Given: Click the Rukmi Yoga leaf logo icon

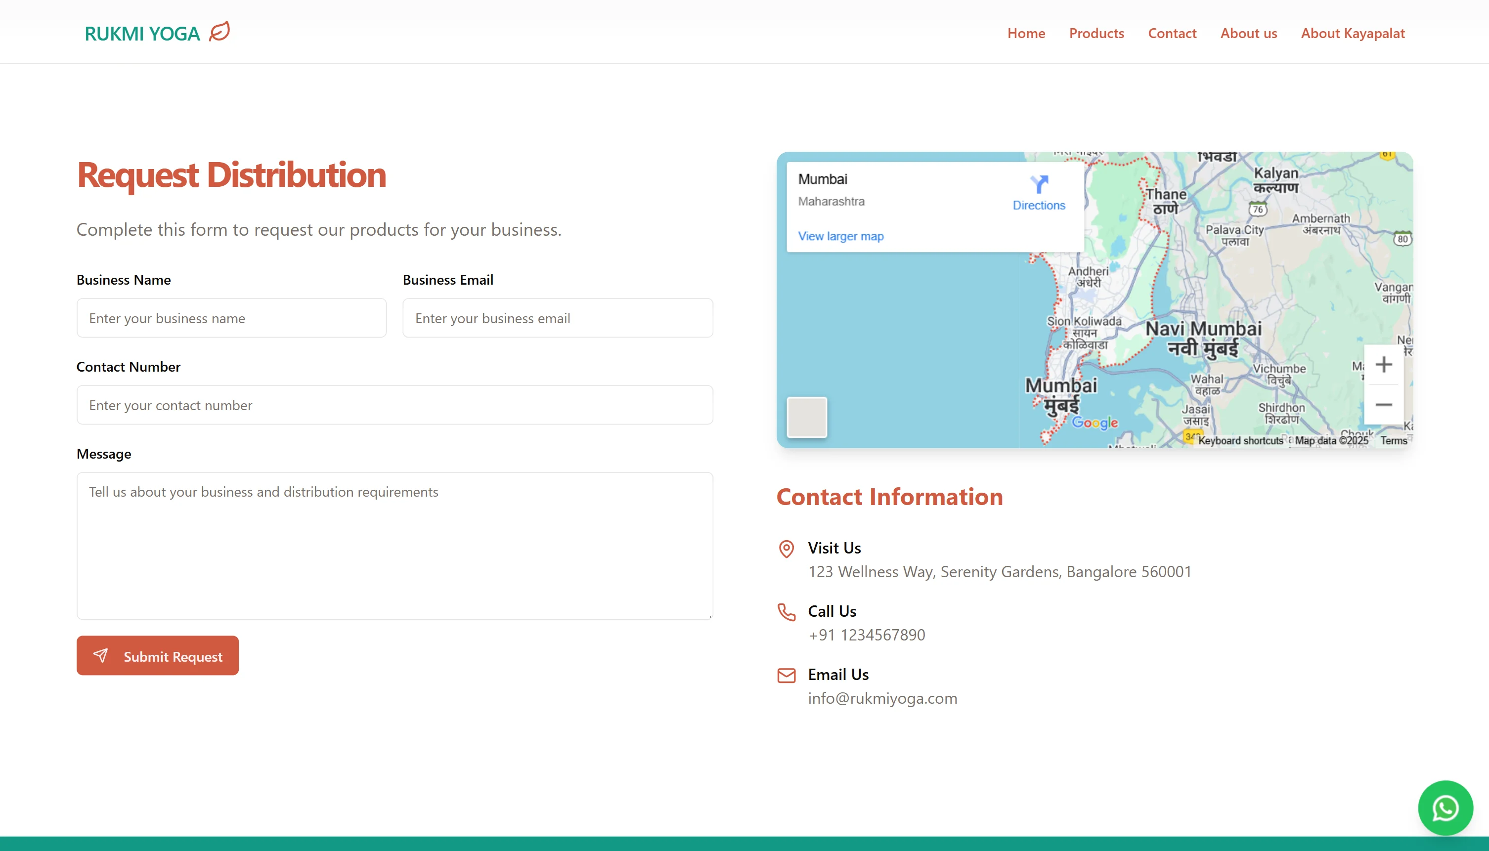Looking at the screenshot, I should click(x=219, y=32).
